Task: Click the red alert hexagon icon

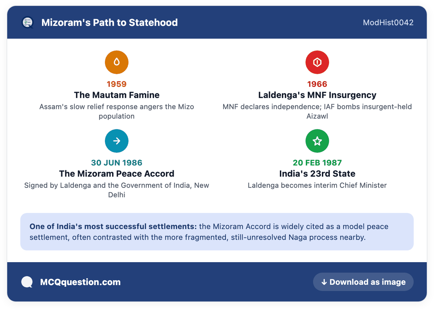Action: [x=317, y=62]
